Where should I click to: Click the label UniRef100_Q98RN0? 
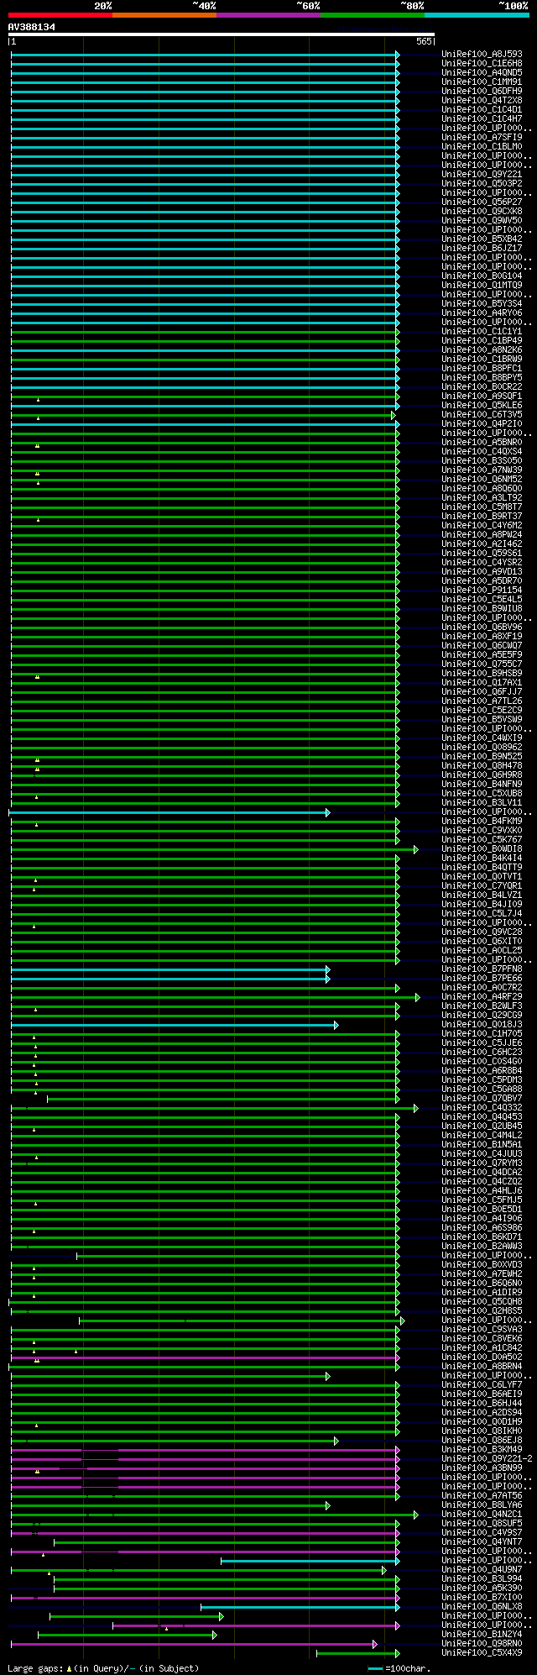click(482, 1643)
